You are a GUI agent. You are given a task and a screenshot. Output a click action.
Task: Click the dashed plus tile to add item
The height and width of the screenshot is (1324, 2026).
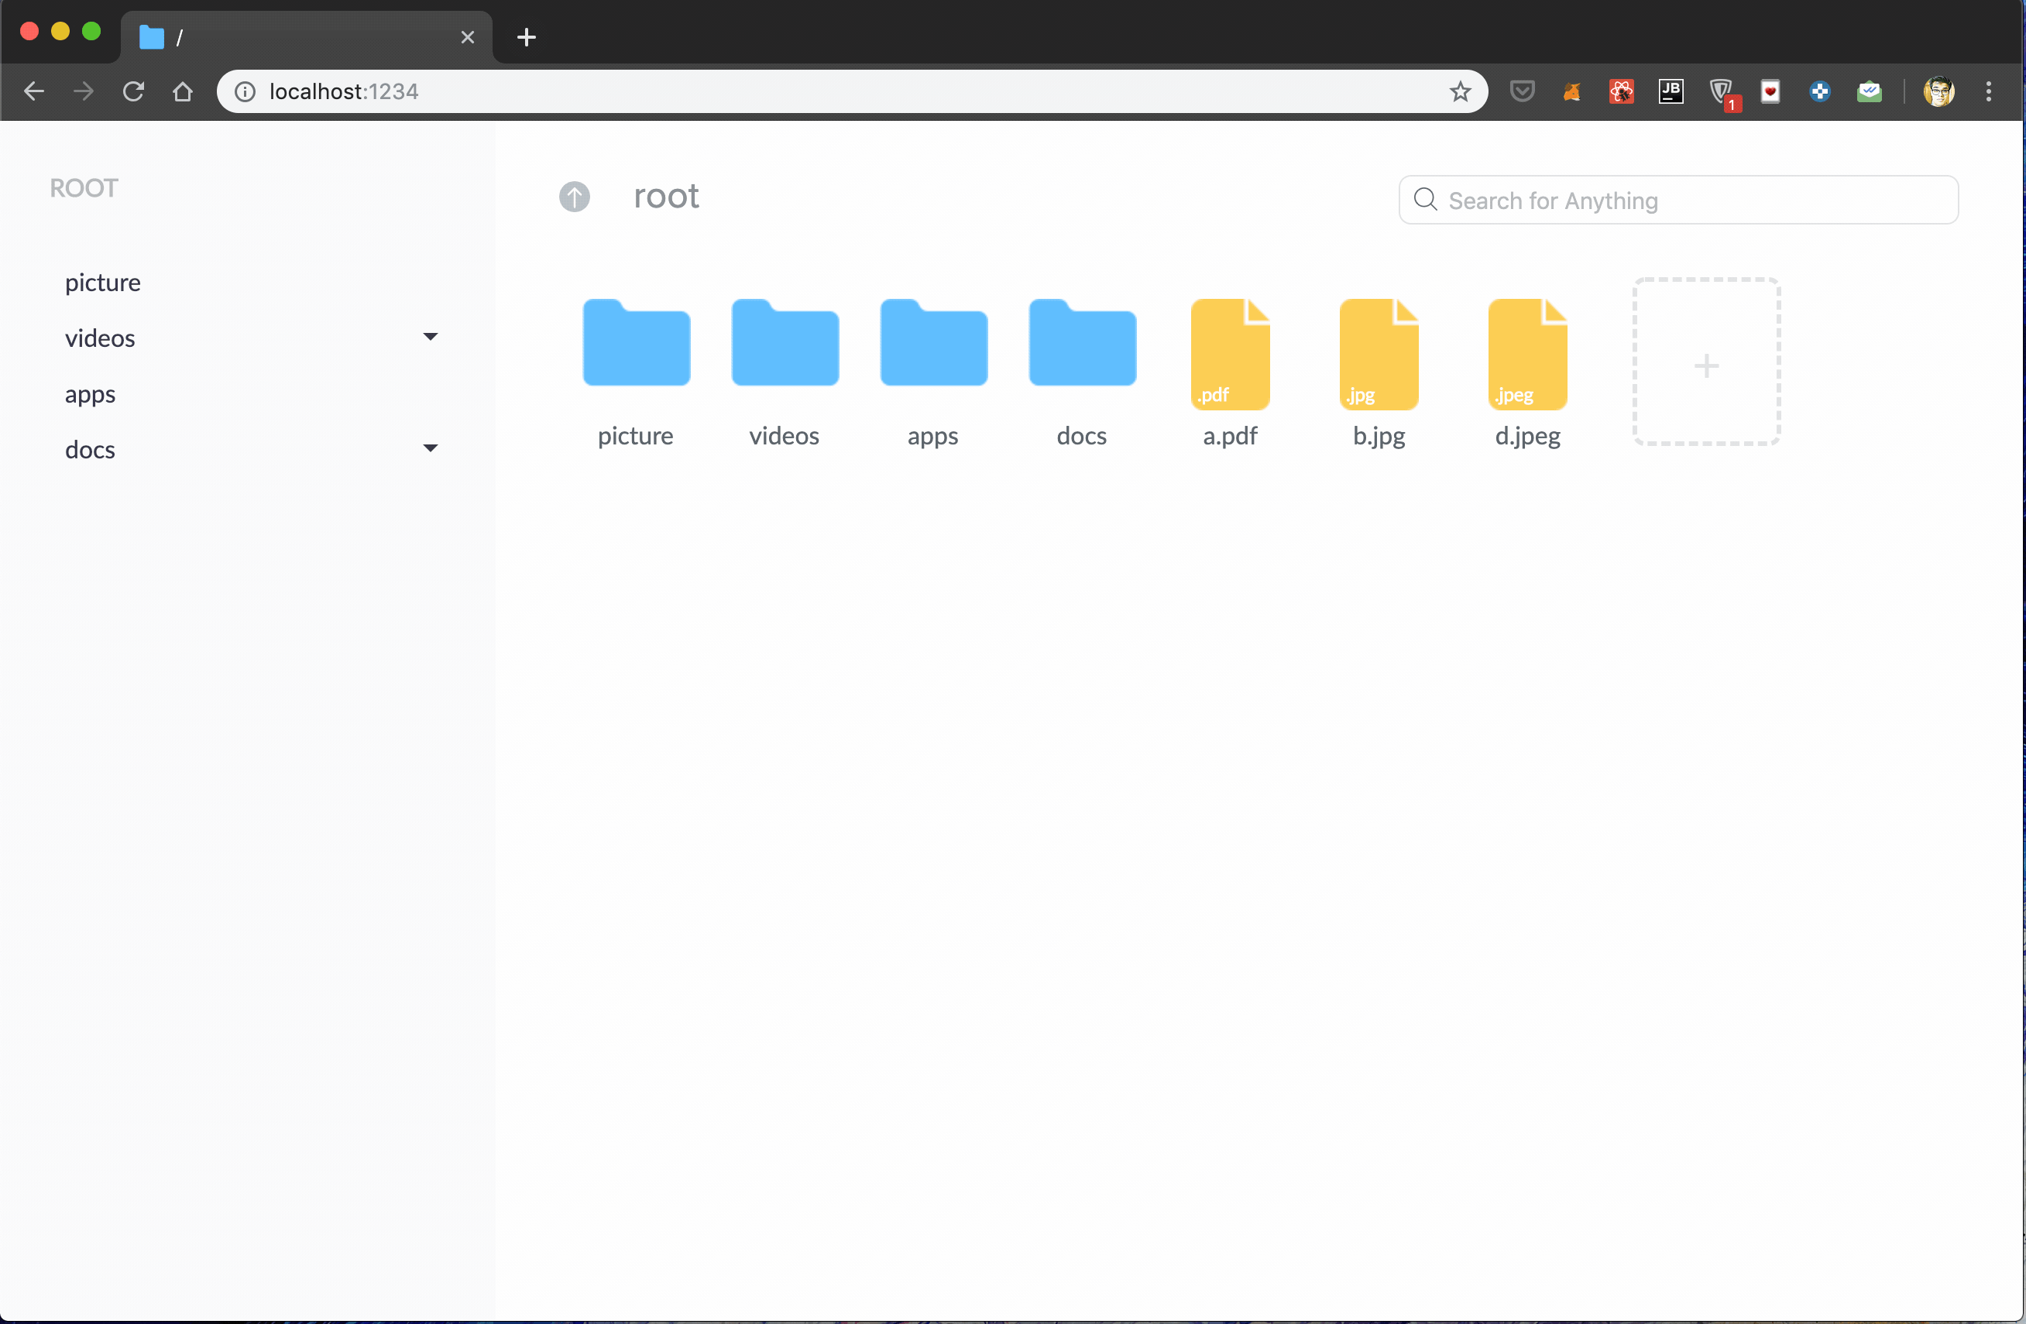click(x=1706, y=362)
